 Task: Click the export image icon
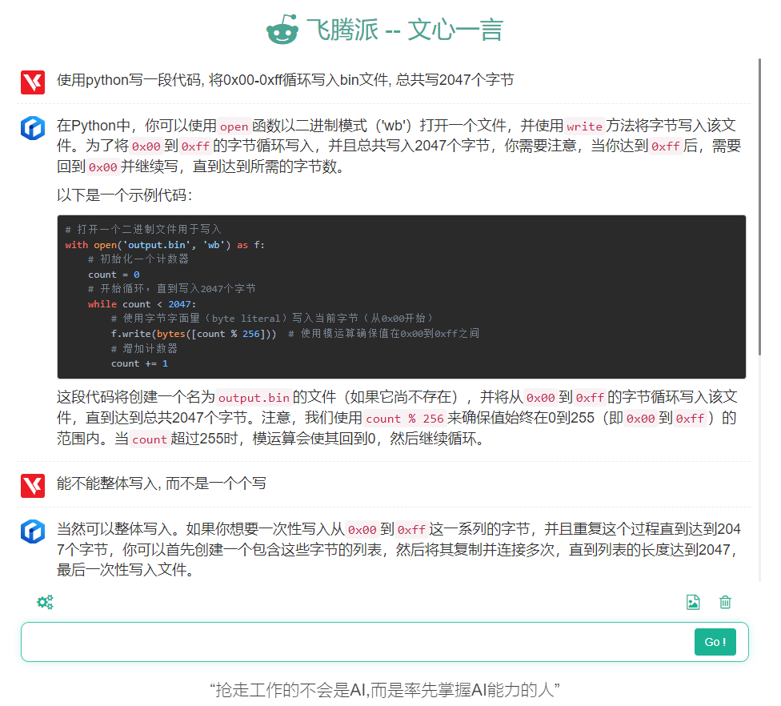pyautogui.click(x=693, y=603)
